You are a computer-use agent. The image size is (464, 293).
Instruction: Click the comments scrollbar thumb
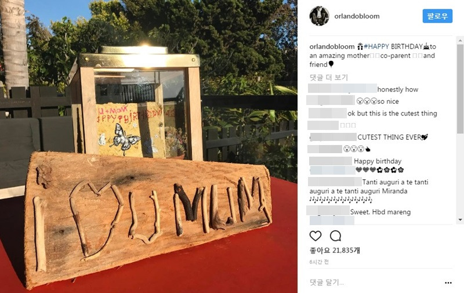point(460,89)
